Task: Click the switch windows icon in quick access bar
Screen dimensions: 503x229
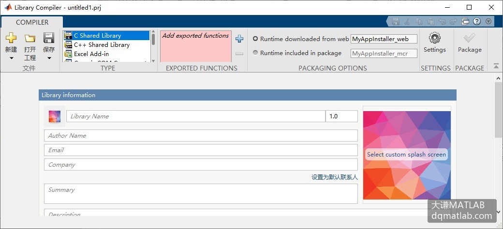Action: click(465, 21)
